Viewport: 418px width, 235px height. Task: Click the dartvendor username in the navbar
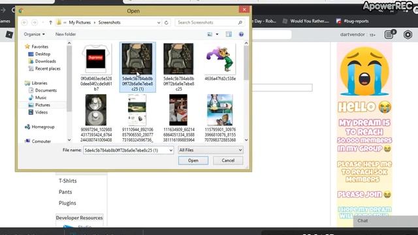pos(353,35)
